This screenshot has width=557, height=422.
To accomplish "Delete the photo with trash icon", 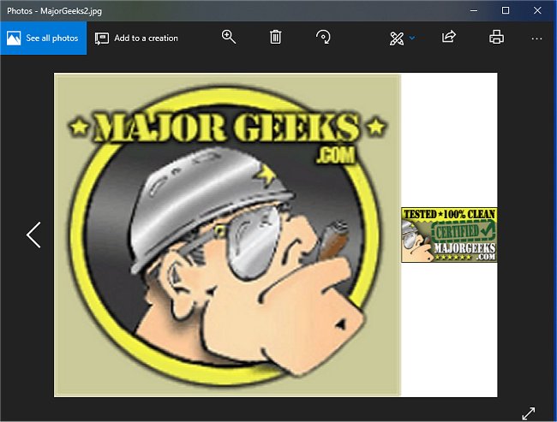I will tap(275, 37).
